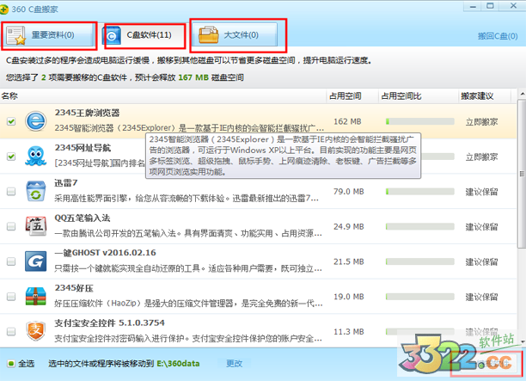Click the usage bar for 迅雷7

(x=420, y=191)
